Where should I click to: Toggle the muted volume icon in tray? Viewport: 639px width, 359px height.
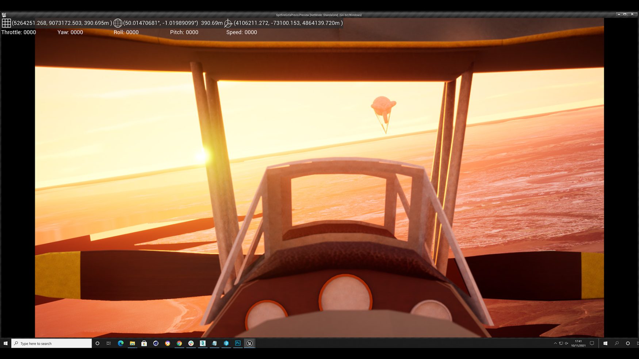(566, 343)
